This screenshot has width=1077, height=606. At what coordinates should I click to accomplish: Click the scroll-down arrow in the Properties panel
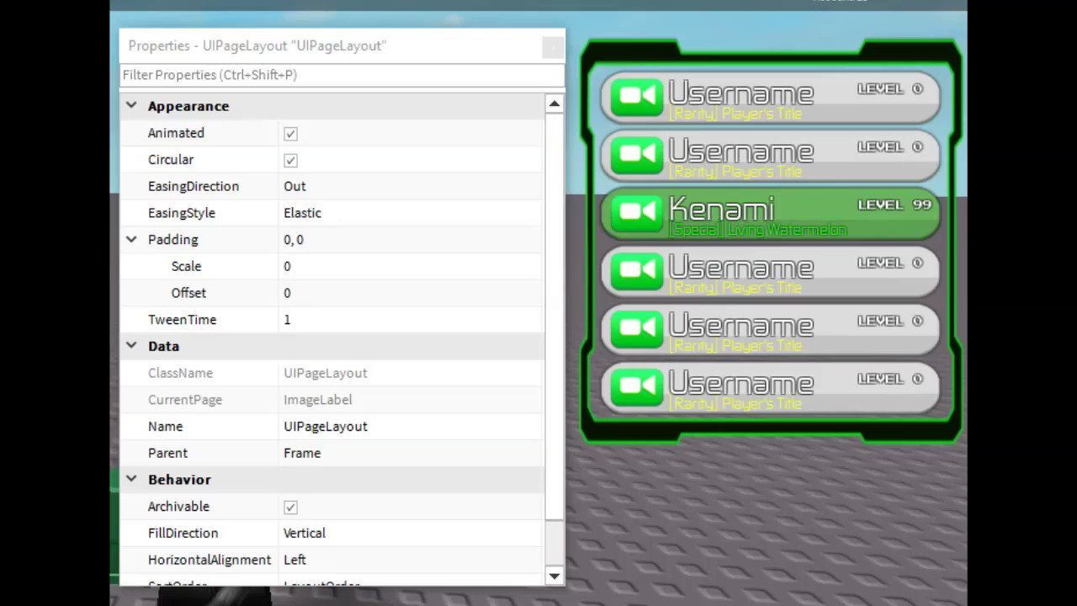[554, 577]
